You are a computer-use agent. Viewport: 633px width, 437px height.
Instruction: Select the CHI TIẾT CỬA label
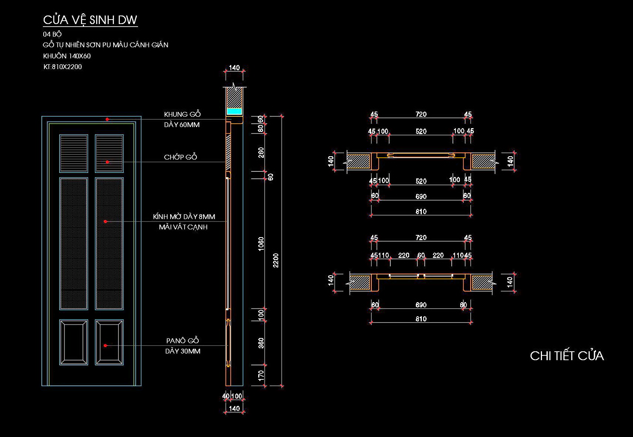566,356
